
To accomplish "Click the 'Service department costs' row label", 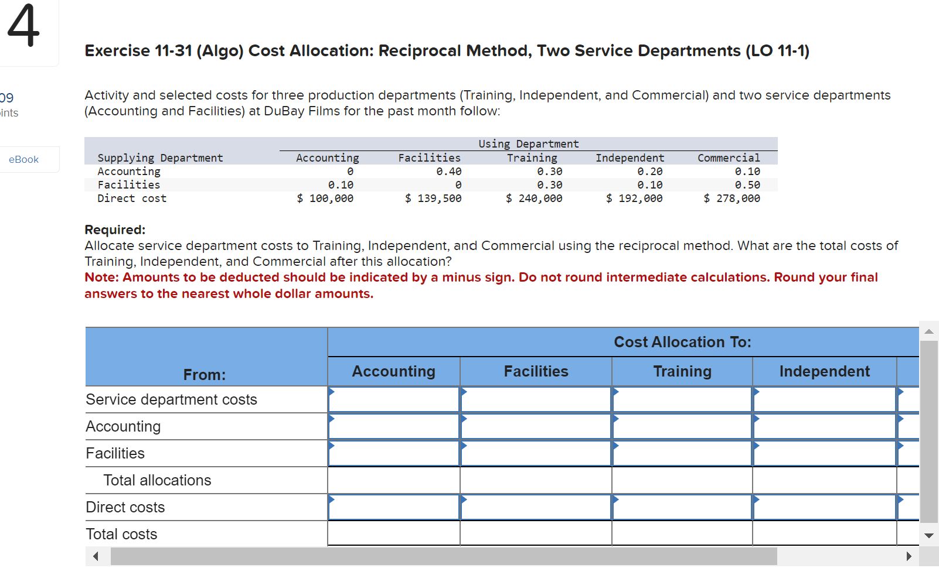I will (x=171, y=399).
